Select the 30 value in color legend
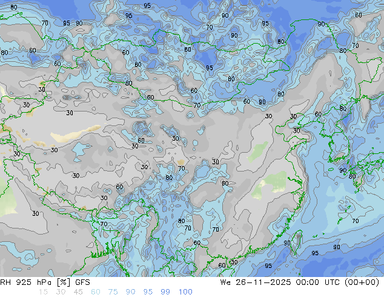The width and height of the screenshot is (384, 297). (x=61, y=292)
